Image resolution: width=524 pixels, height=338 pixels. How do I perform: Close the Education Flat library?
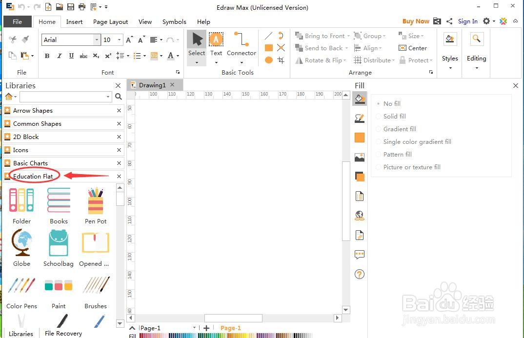coord(119,176)
